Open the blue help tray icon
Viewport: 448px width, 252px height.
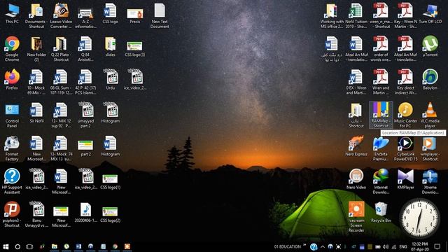click(x=314, y=246)
